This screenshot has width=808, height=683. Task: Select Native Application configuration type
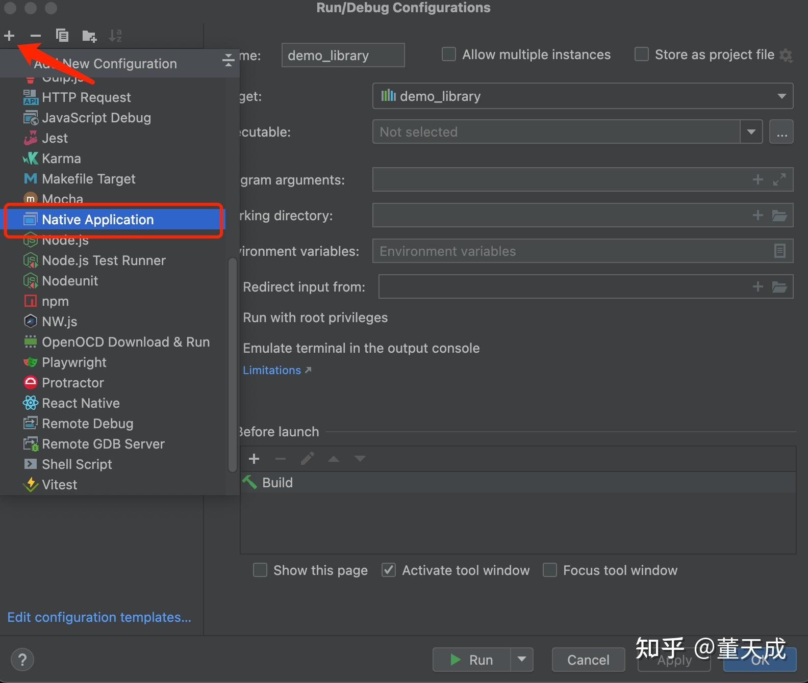(x=113, y=220)
